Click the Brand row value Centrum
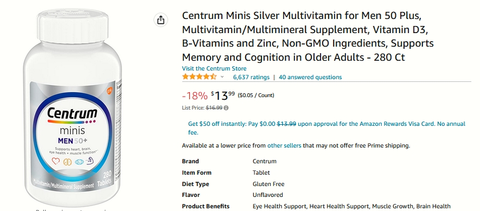 [x=265, y=162]
